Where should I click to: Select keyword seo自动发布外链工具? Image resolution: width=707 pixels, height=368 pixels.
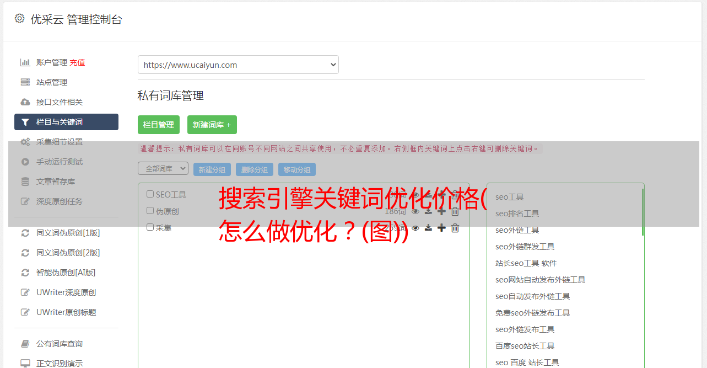pos(532,296)
